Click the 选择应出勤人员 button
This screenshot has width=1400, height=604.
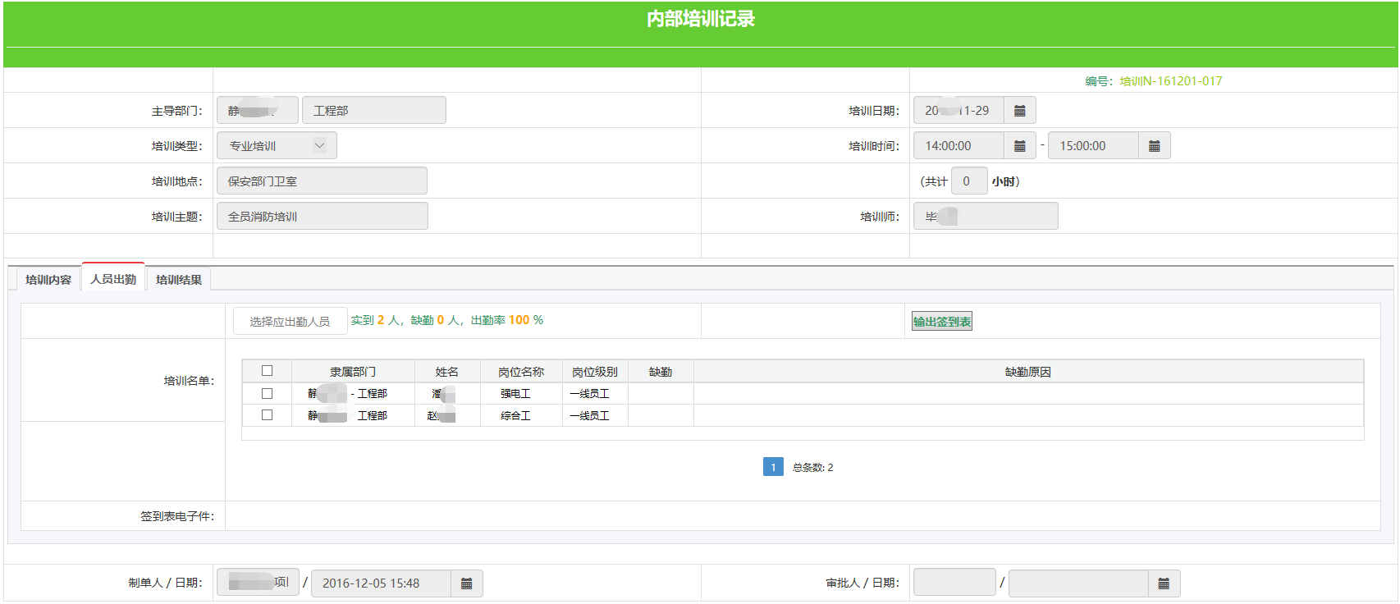pos(290,322)
